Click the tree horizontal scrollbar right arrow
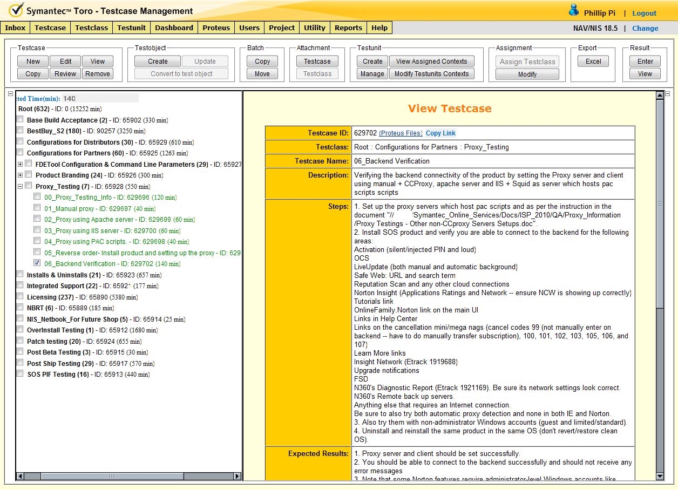The width and height of the screenshot is (678, 490). pos(238,476)
